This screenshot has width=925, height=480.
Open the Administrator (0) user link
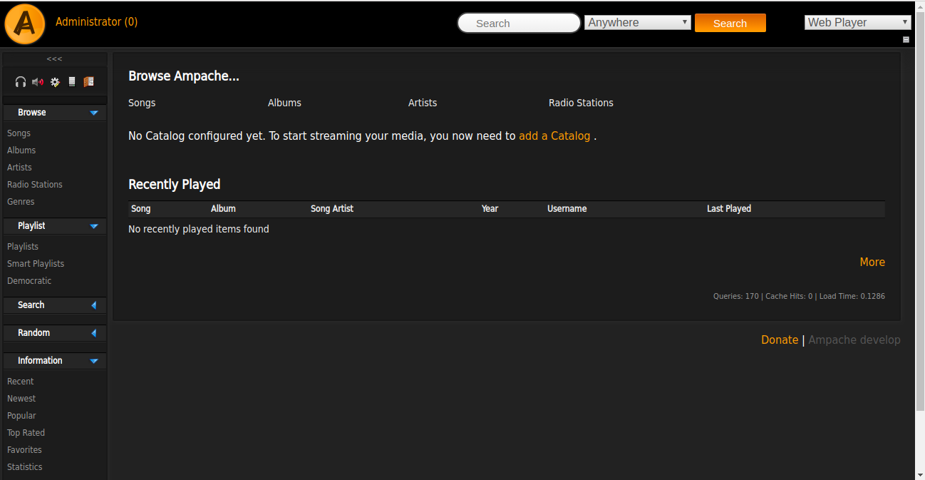97,22
